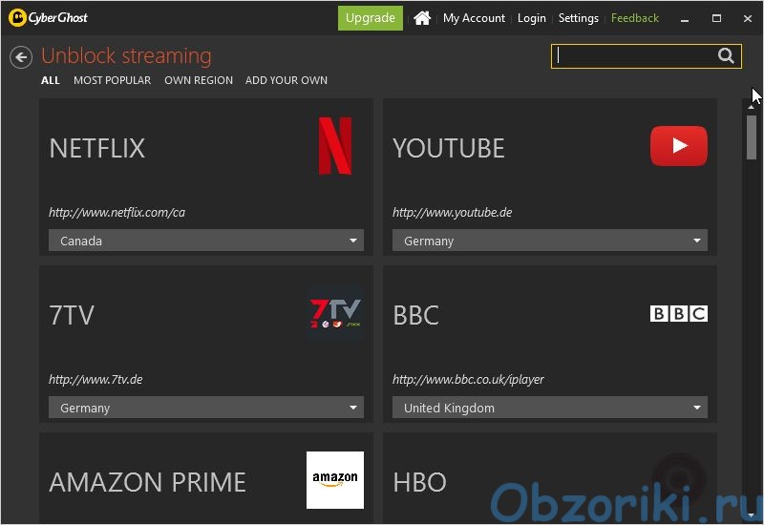
Task: Switch to MOST POPULAR tab
Action: tap(112, 80)
